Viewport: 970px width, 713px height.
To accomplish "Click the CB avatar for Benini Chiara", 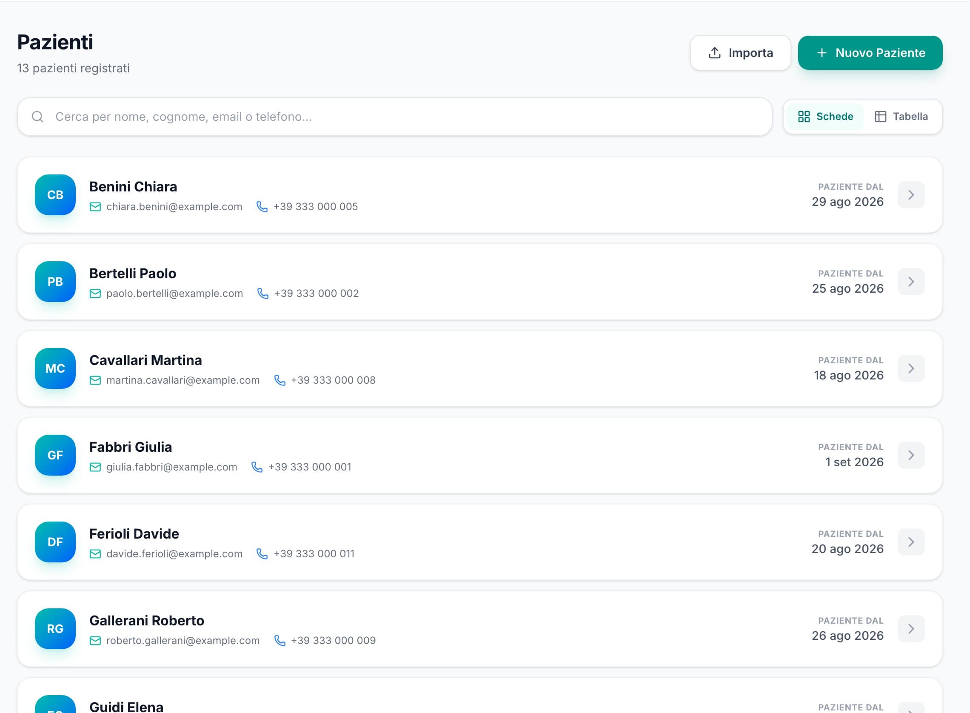I will click(55, 195).
